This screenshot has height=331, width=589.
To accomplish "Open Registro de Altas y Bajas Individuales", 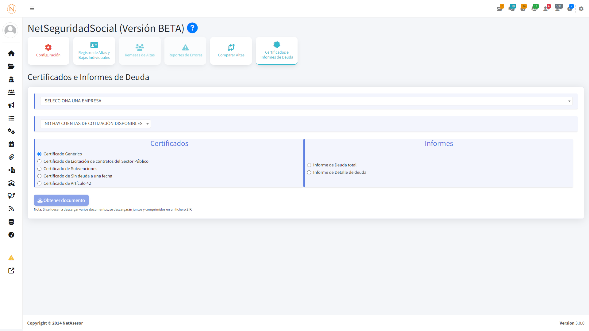I will click(94, 51).
